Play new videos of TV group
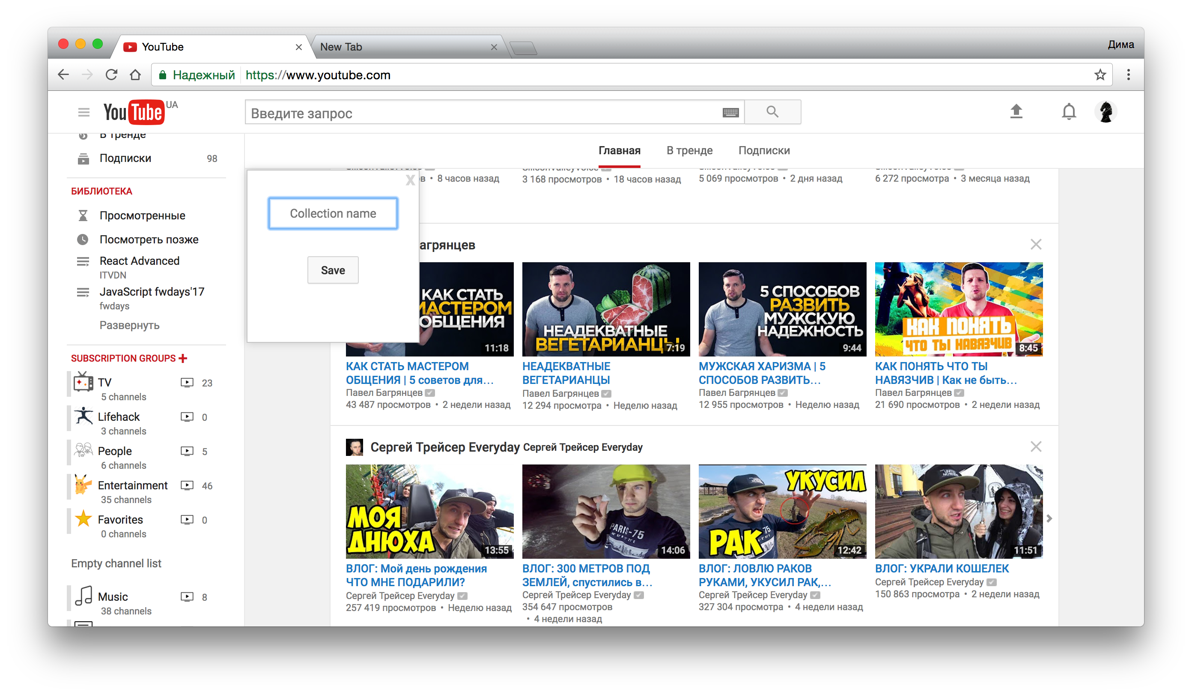Image resolution: width=1192 pixels, height=695 pixels. click(x=187, y=383)
